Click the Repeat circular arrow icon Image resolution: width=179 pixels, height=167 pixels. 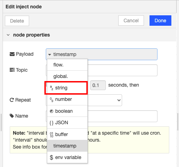click(x=12, y=100)
